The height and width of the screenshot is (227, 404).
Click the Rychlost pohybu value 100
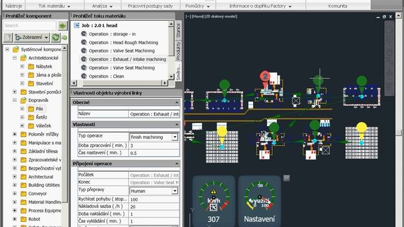pos(154,199)
